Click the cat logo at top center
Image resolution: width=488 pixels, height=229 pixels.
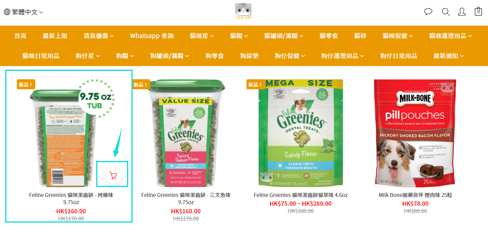244,12
